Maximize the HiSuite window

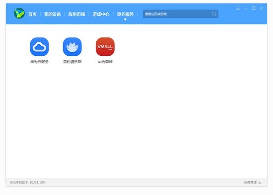[254, 8]
